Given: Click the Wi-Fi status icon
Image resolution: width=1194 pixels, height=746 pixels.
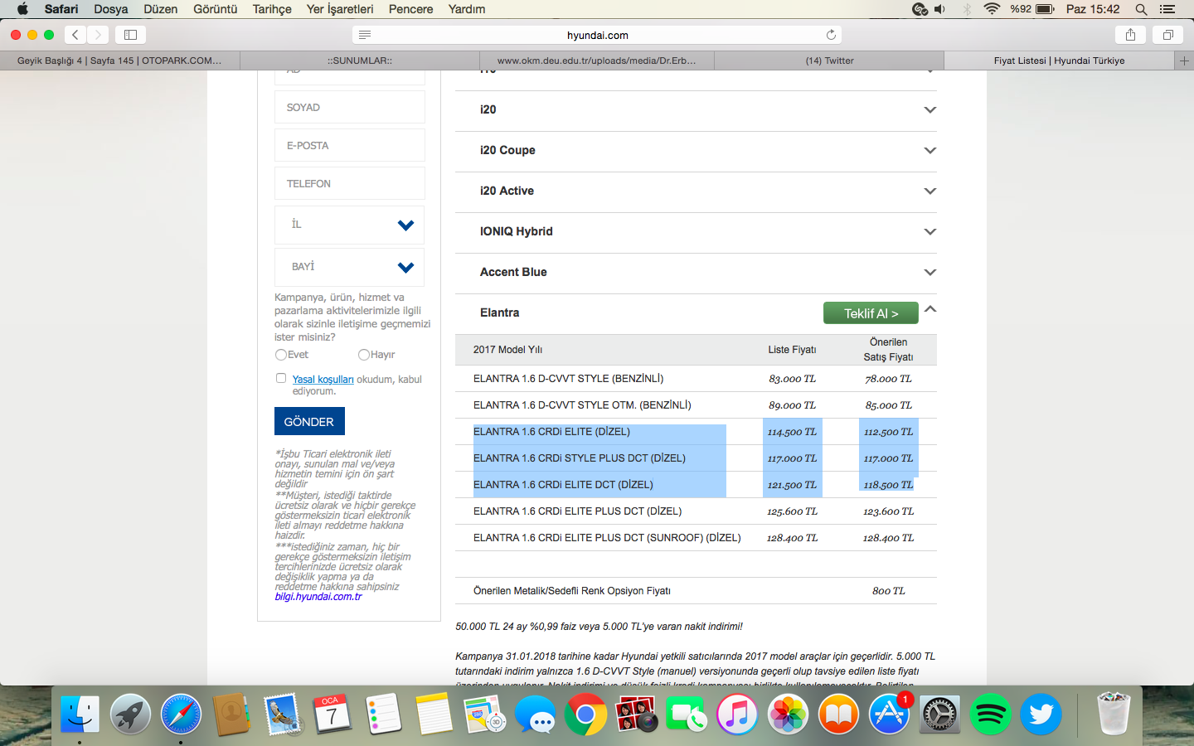Looking at the screenshot, I should (992, 9).
